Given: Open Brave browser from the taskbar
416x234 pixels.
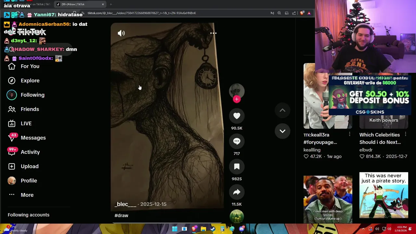Looking at the screenshot, I should click(194, 229).
